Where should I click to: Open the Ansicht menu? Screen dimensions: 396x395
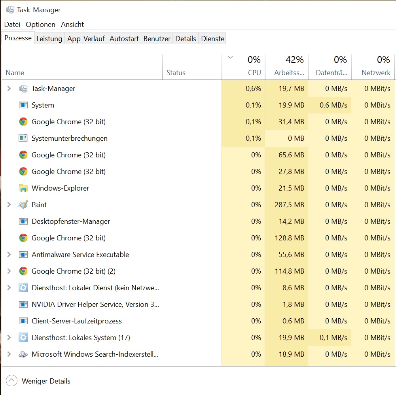(72, 25)
